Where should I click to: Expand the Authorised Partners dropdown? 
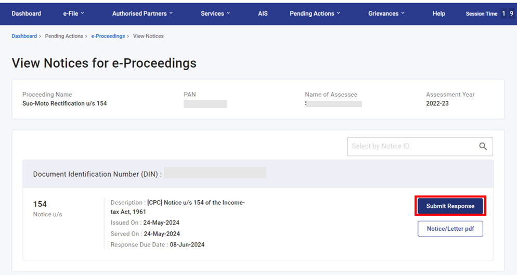[x=143, y=14]
